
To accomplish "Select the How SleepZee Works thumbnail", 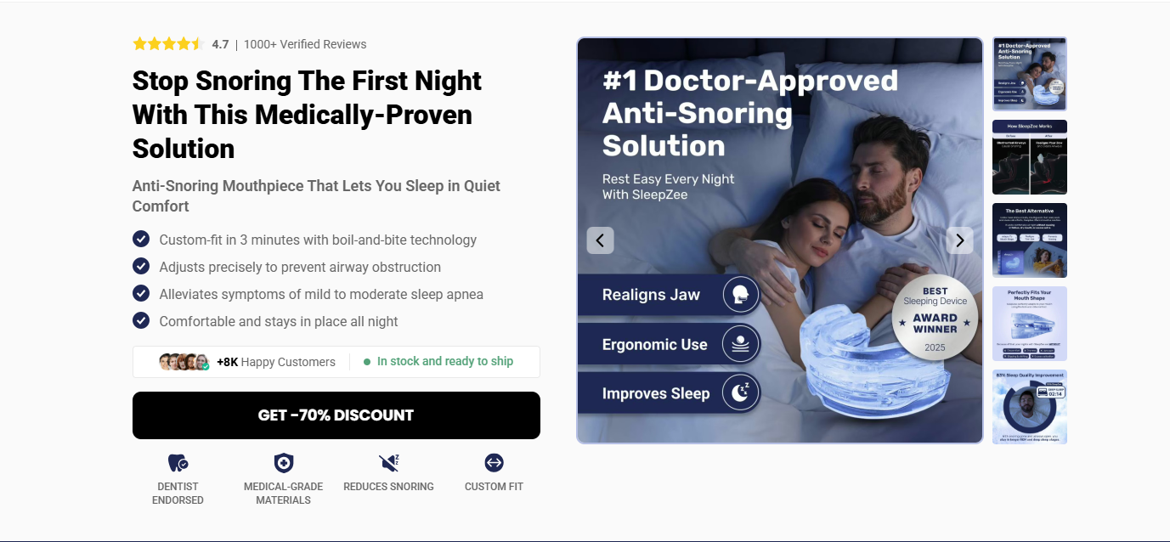I will point(1030,157).
